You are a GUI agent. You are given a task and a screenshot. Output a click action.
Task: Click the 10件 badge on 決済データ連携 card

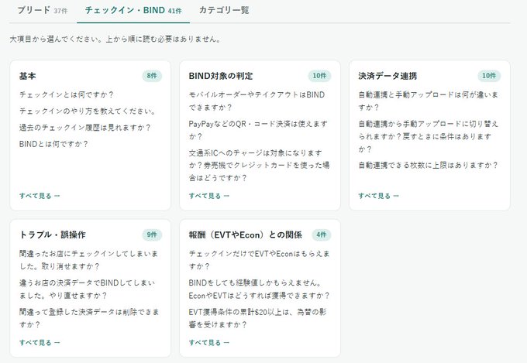489,76
